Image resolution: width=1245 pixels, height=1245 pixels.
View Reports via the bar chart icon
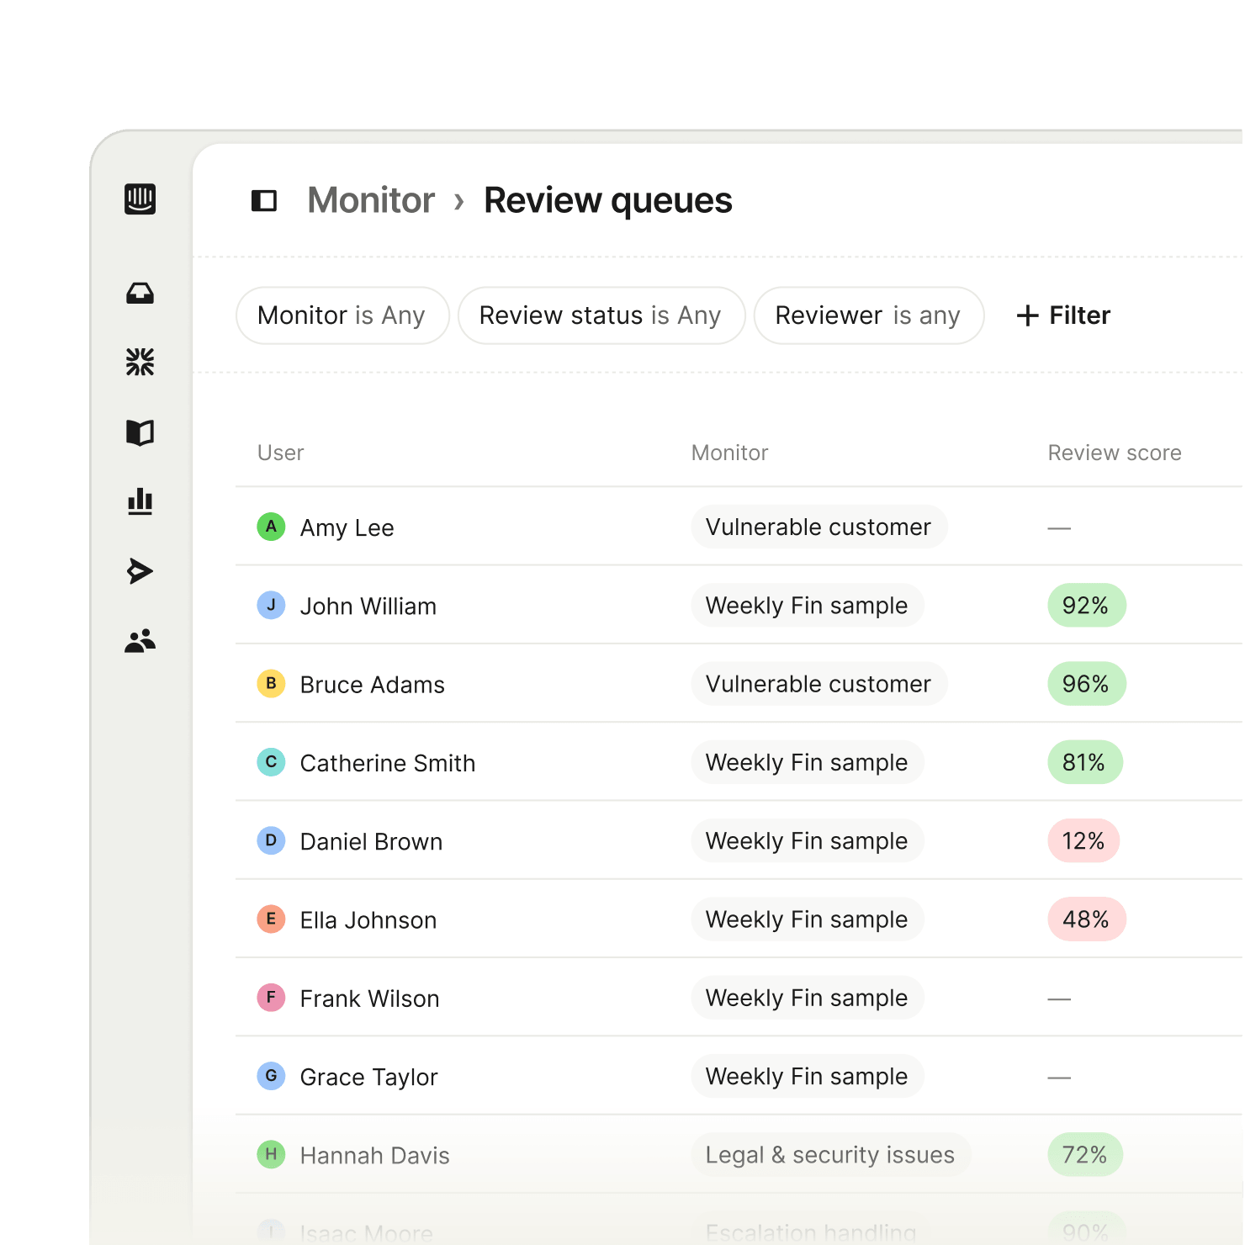140,501
